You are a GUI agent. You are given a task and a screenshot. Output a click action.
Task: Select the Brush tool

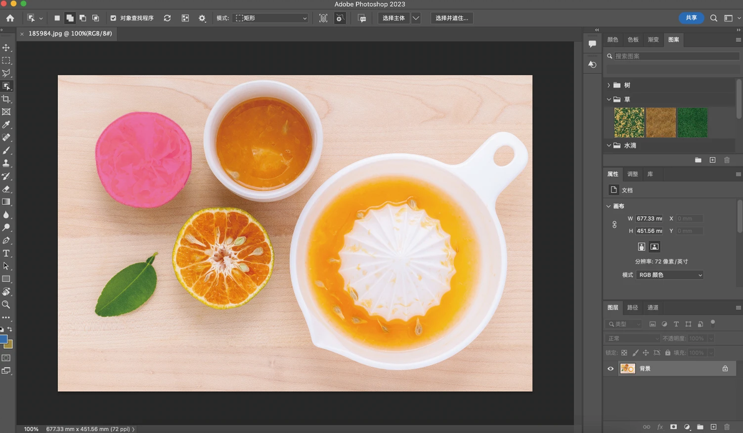(6, 151)
